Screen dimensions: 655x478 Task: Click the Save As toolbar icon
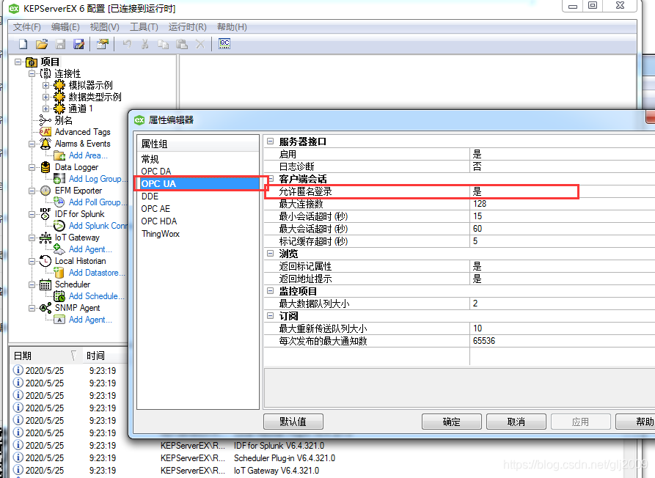pos(79,44)
